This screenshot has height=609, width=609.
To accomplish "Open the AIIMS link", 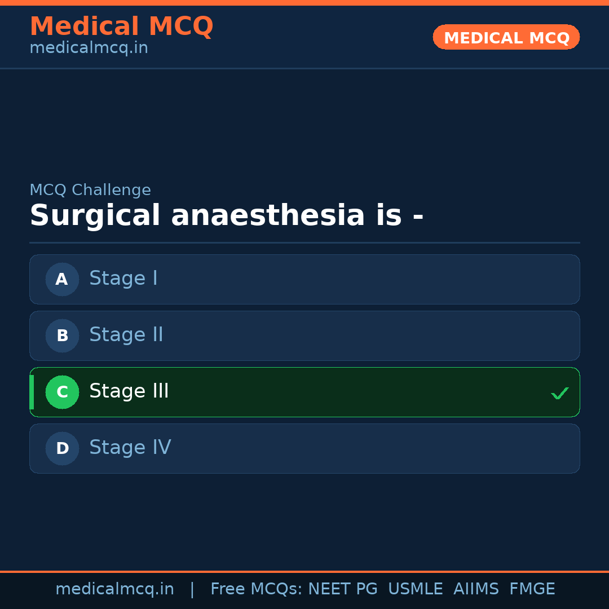I will (x=476, y=589).
